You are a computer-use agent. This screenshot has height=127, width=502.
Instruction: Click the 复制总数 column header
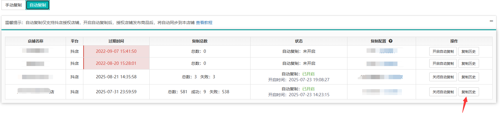200,41
